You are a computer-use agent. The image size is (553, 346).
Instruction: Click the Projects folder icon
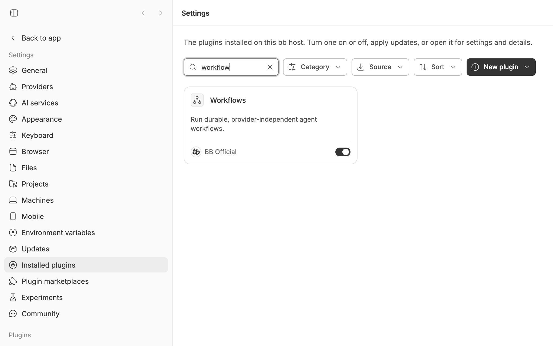tap(13, 184)
